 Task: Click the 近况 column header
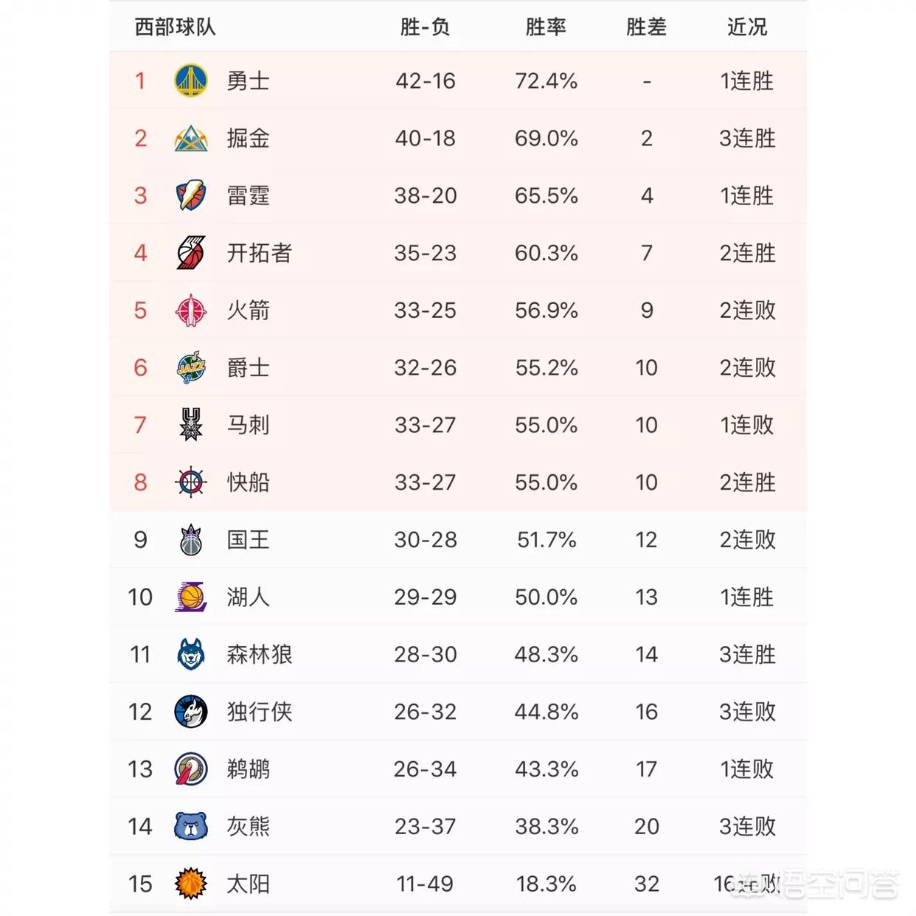(747, 27)
